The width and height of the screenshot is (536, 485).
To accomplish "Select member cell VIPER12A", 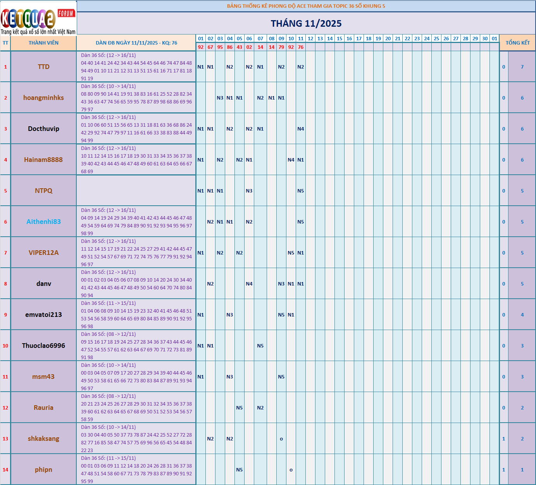I will pyautogui.click(x=43, y=253).
